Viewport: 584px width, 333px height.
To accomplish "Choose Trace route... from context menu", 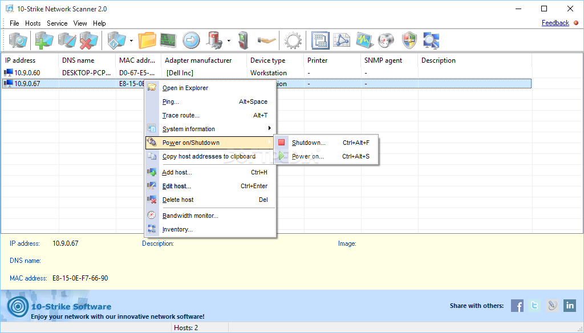I will tap(210, 116).
